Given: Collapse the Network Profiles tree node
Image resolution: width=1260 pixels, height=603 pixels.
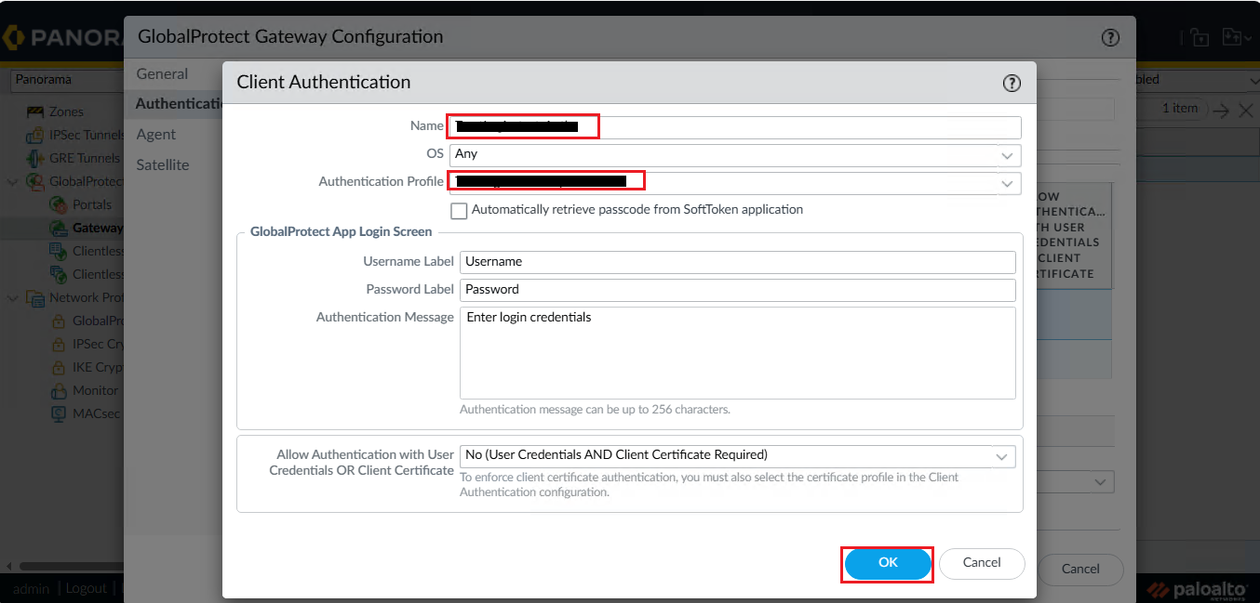Looking at the screenshot, I should click(x=13, y=297).
